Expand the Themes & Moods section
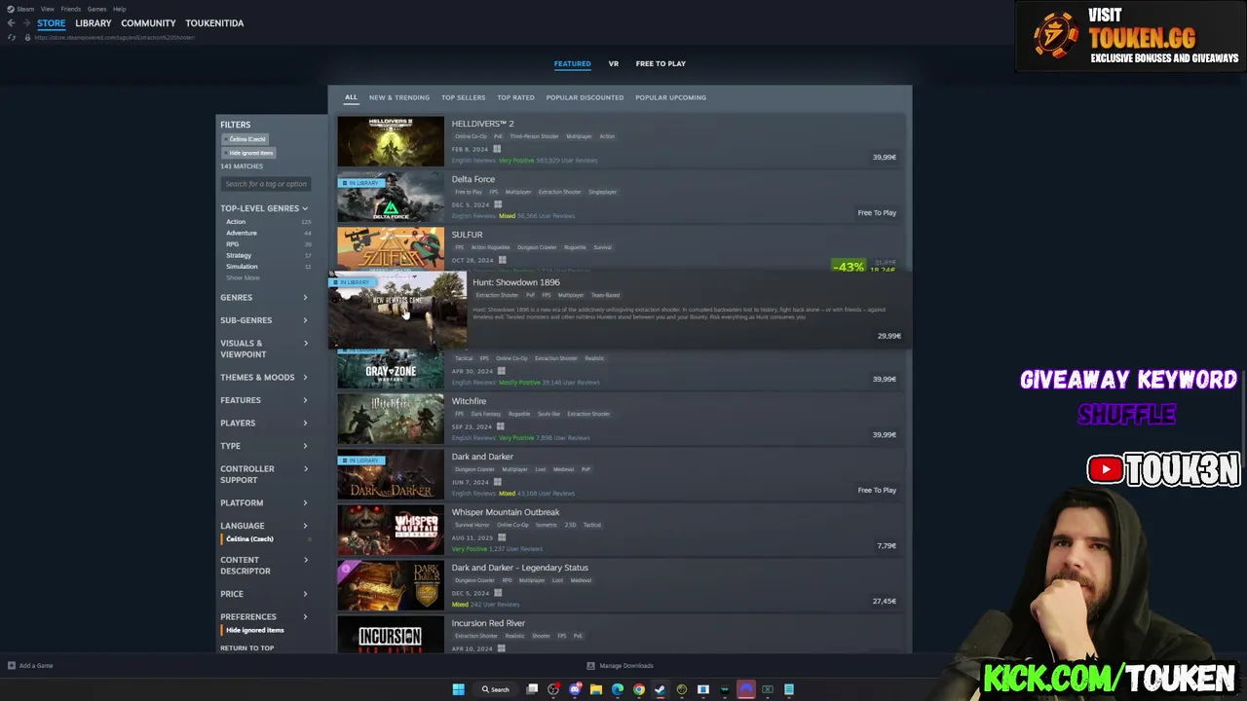Screen dimensions: 1247x701 tap(264, 377)
